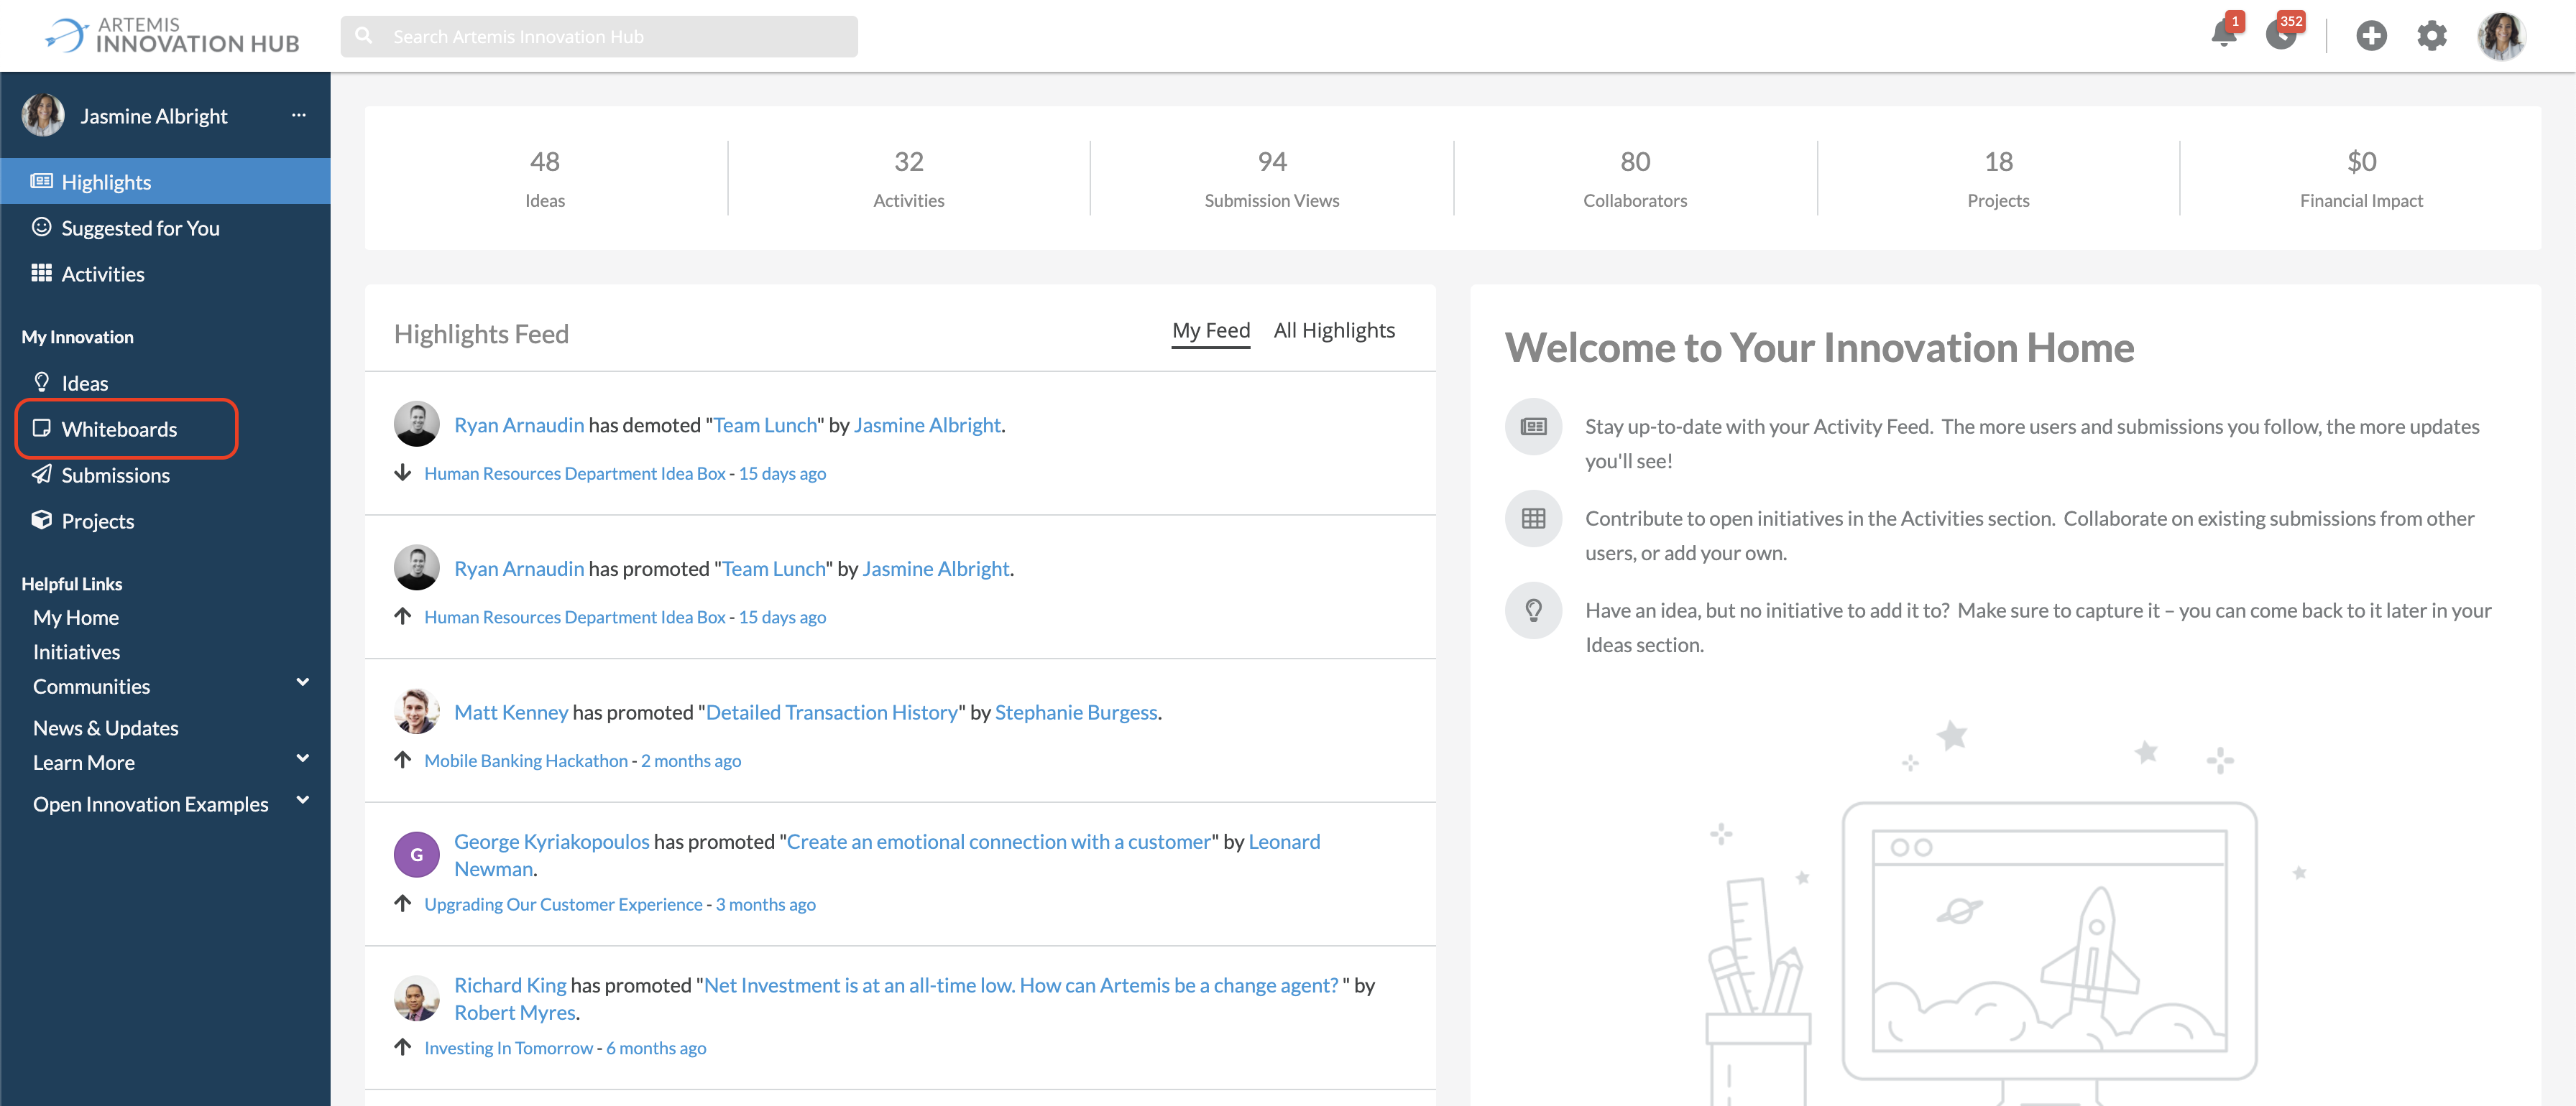
Task: Click the up-arrow icon beside Upgrading Our Customer Experience
Action: [x=402, y=903]
